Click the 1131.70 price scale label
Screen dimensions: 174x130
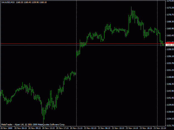click(170, 126)
